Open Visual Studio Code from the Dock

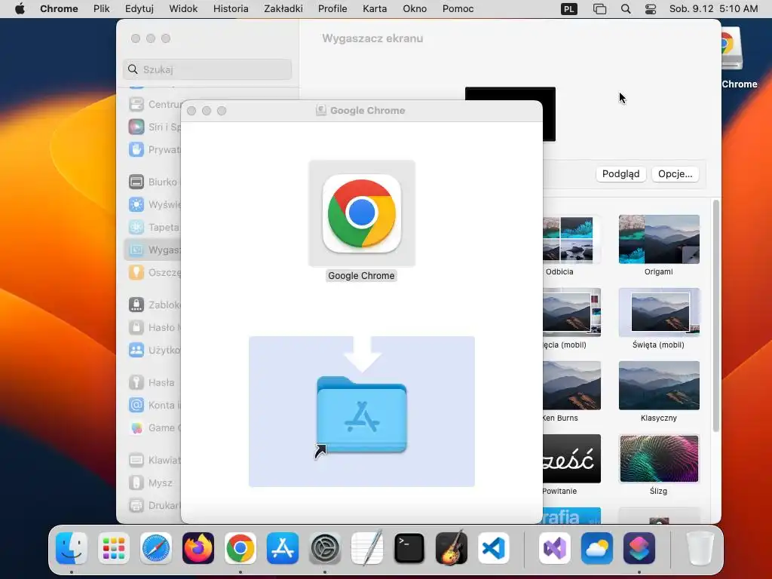point(494,548)
